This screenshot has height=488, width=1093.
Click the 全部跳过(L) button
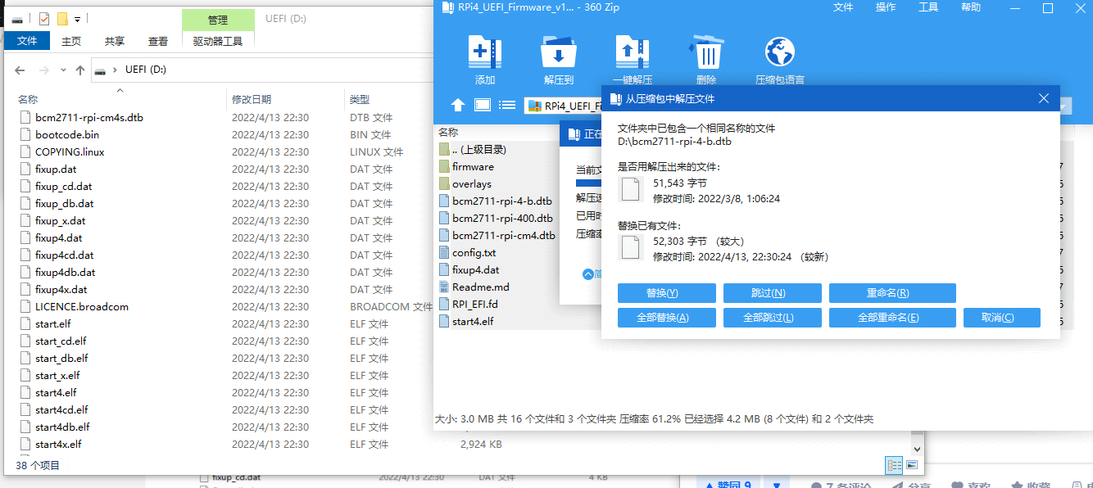pyautogui.click(x=772, y=318)
